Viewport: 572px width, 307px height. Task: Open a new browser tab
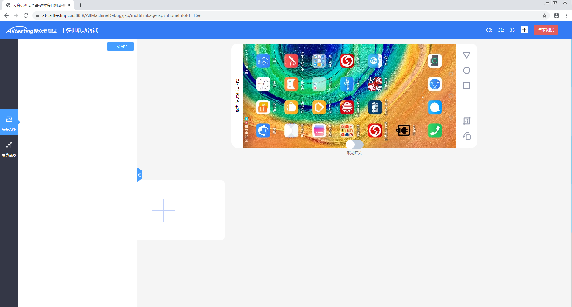click(x=81, y=5)
